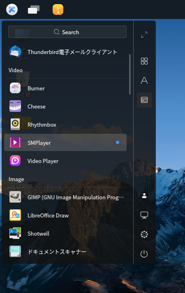Screen dimensions: 185x293
Task: Open GIMP (GNU Image Manipulation Program)
Action: tap(65, 197)
